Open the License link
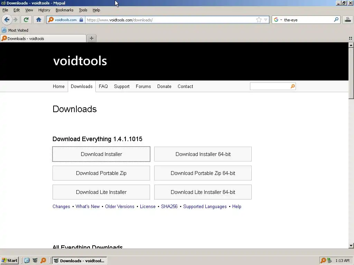This screenshot has width=354, height=265. coord(148,207)
